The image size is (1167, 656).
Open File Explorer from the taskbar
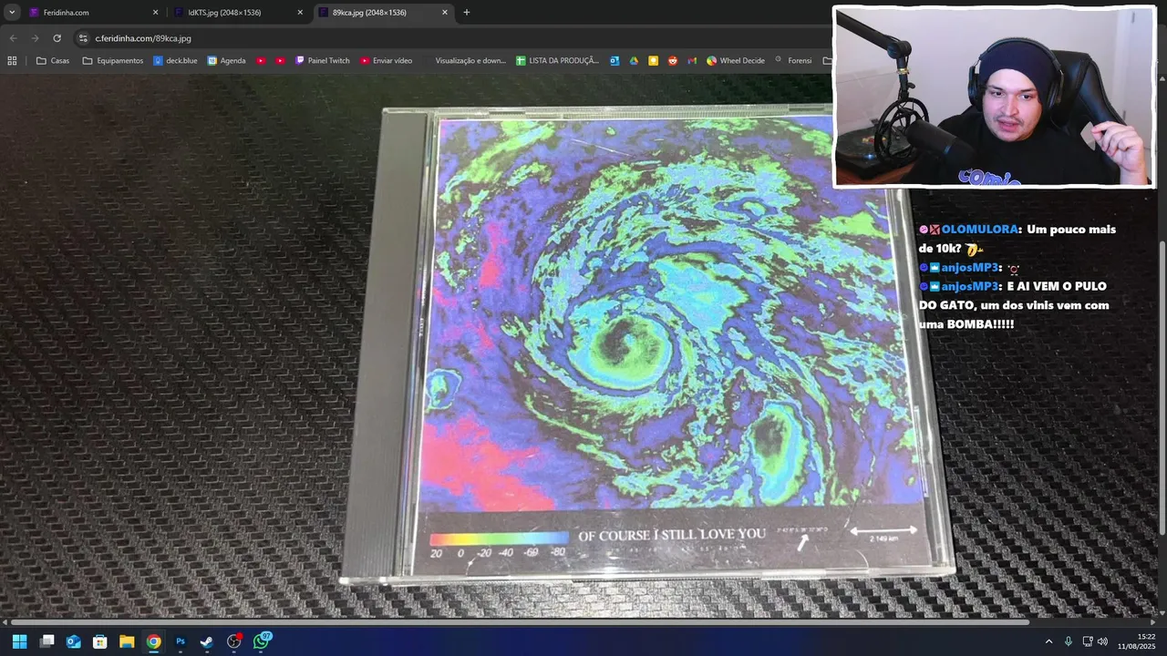(127, 641)
